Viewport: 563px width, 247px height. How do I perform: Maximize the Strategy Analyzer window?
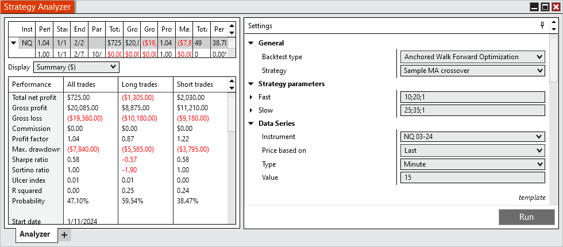[545, 7]
